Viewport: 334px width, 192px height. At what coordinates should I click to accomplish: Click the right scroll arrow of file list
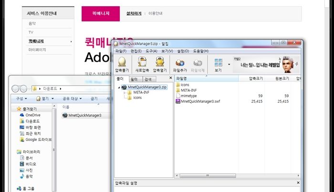point(298,176)
